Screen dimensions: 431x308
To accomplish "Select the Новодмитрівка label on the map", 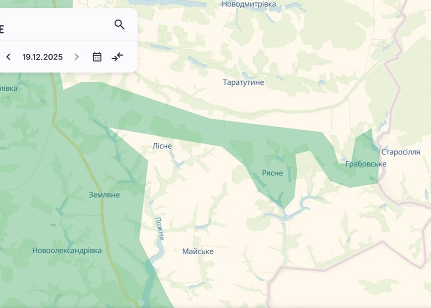I will click(249, 4).
